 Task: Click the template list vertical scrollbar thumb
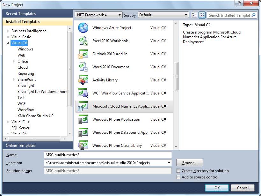176,76
